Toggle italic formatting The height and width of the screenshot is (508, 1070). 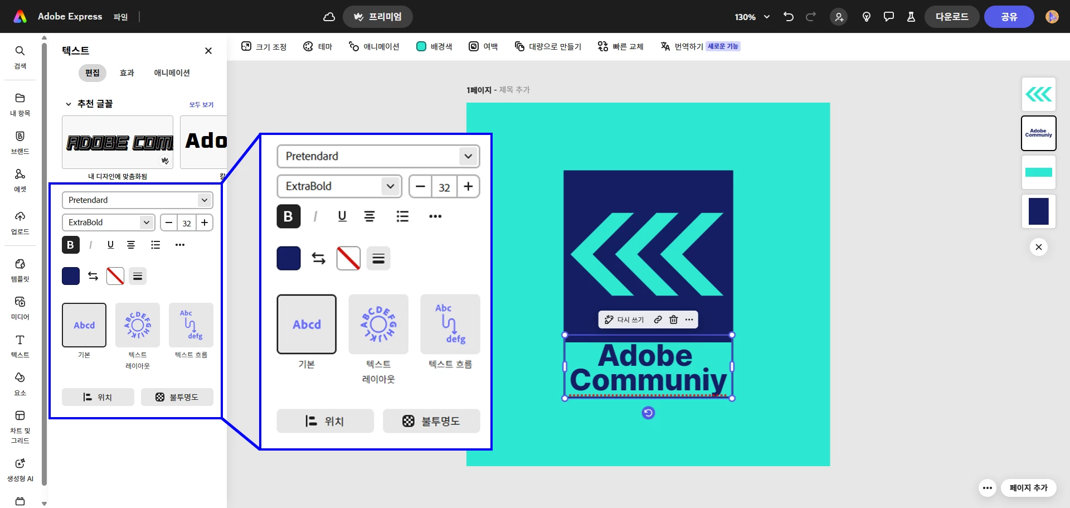90,245
